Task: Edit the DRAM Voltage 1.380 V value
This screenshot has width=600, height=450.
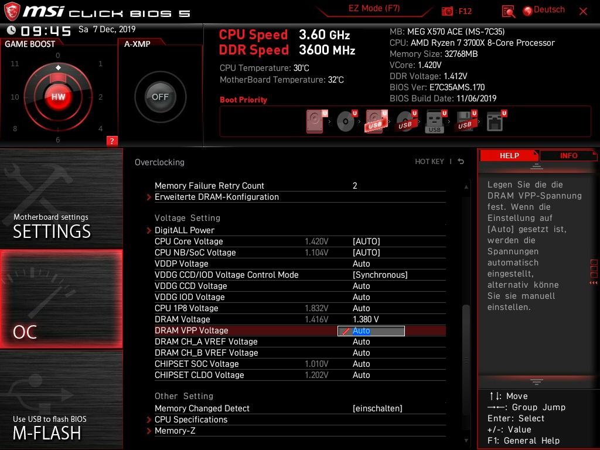Action: 366,319
